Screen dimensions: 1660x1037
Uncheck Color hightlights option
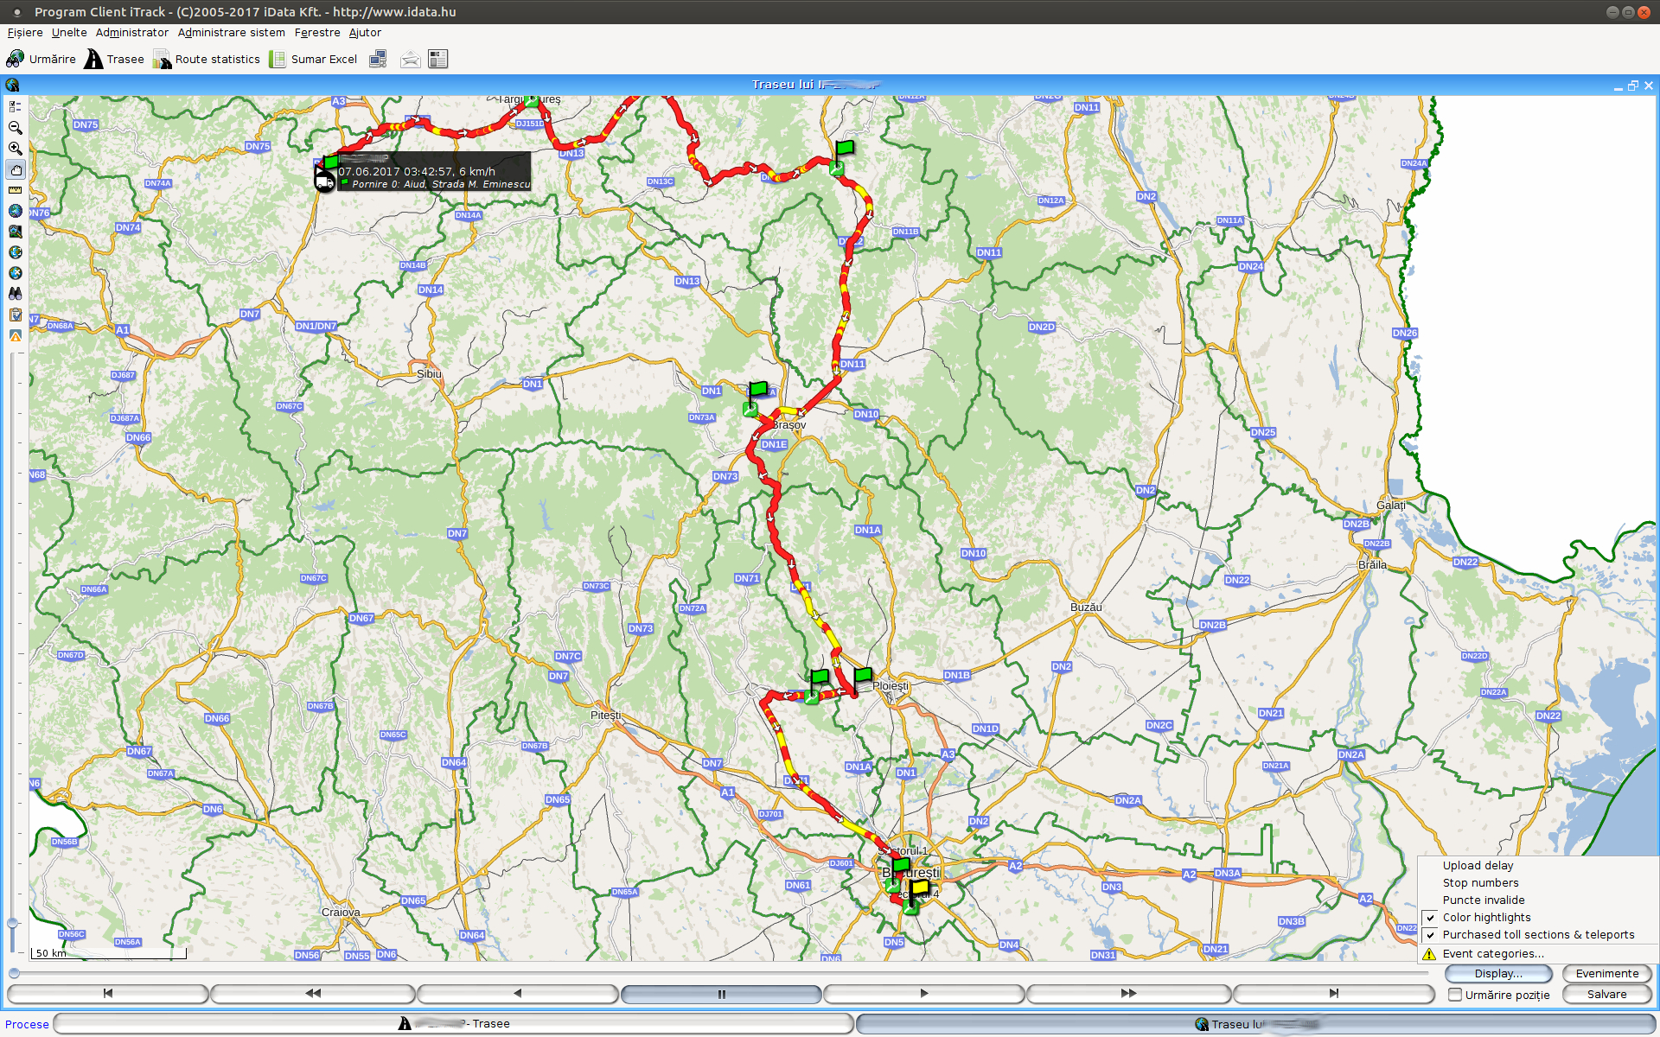pos(1431,918)
